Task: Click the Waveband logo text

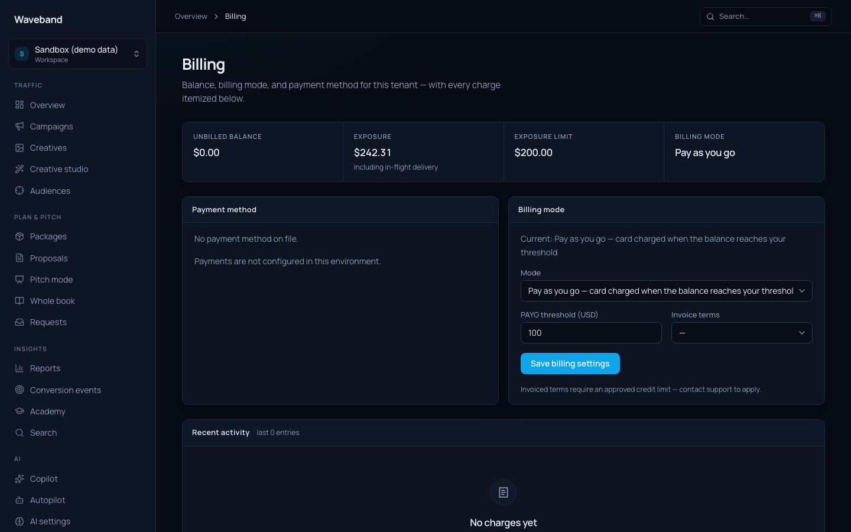Action: coord(38,20)
